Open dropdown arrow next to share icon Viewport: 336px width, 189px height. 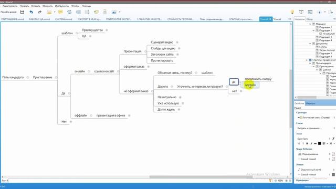point(325,12)
